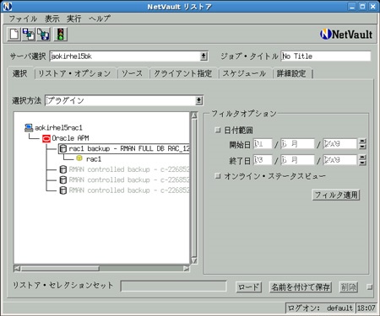
Task: Click the traffic light submit icon
Action: point(61,35)
